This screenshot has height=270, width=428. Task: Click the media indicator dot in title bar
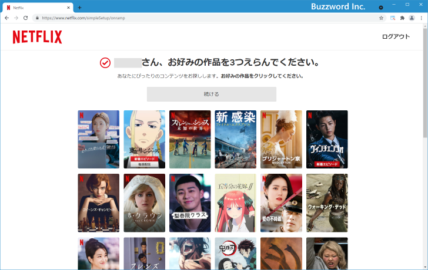(x=381, y=8)
